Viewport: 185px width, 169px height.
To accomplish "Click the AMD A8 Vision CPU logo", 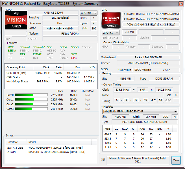I will click(16, 20).
